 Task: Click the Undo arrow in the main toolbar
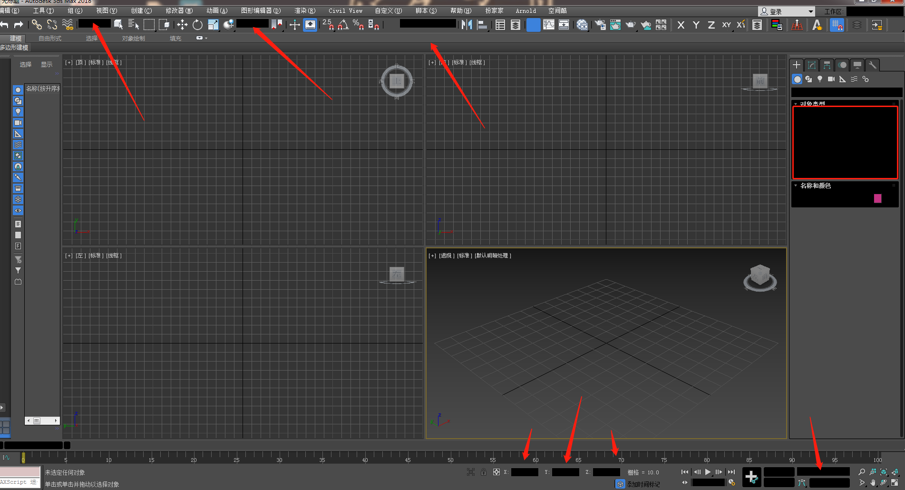pyautogui.click(x=4, y=25)
